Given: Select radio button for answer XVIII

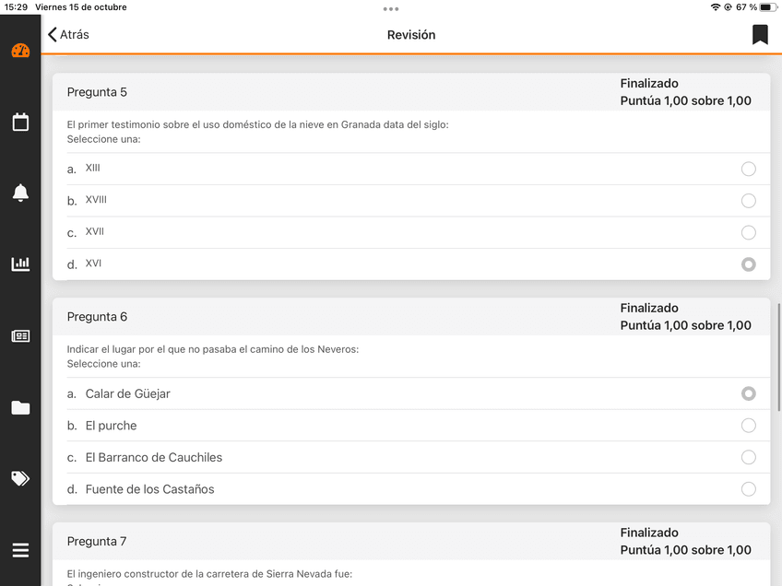Looking at the screenshot, I should 749,201.
